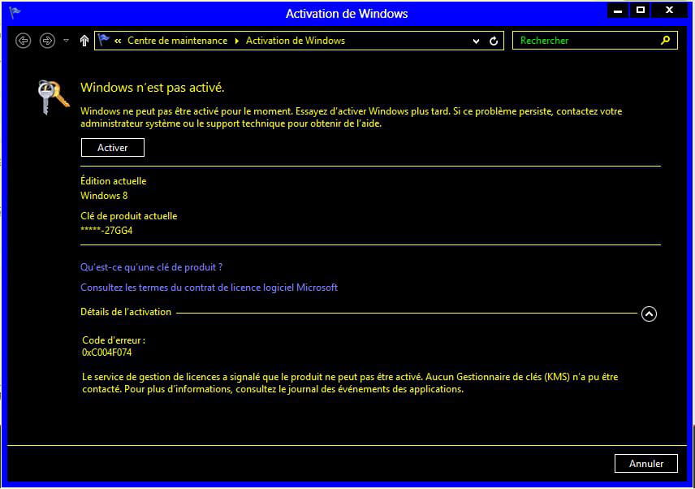
Task: Open the address bar history dropdown
Action: pos(476,41)
